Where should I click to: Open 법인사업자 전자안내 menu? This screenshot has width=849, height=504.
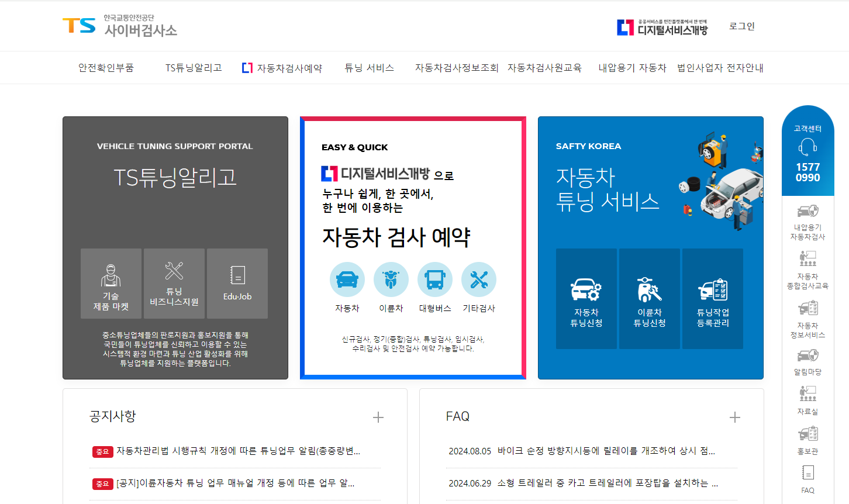[720, 68]
